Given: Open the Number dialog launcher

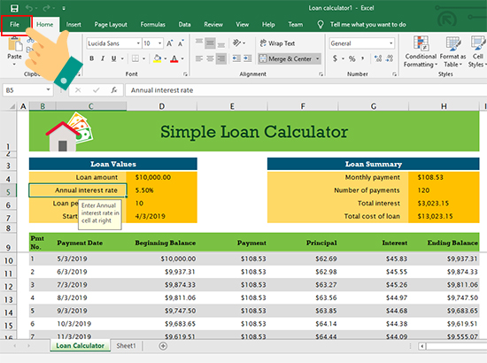Looking at the screenshot, I should click(x=394, y=73).
